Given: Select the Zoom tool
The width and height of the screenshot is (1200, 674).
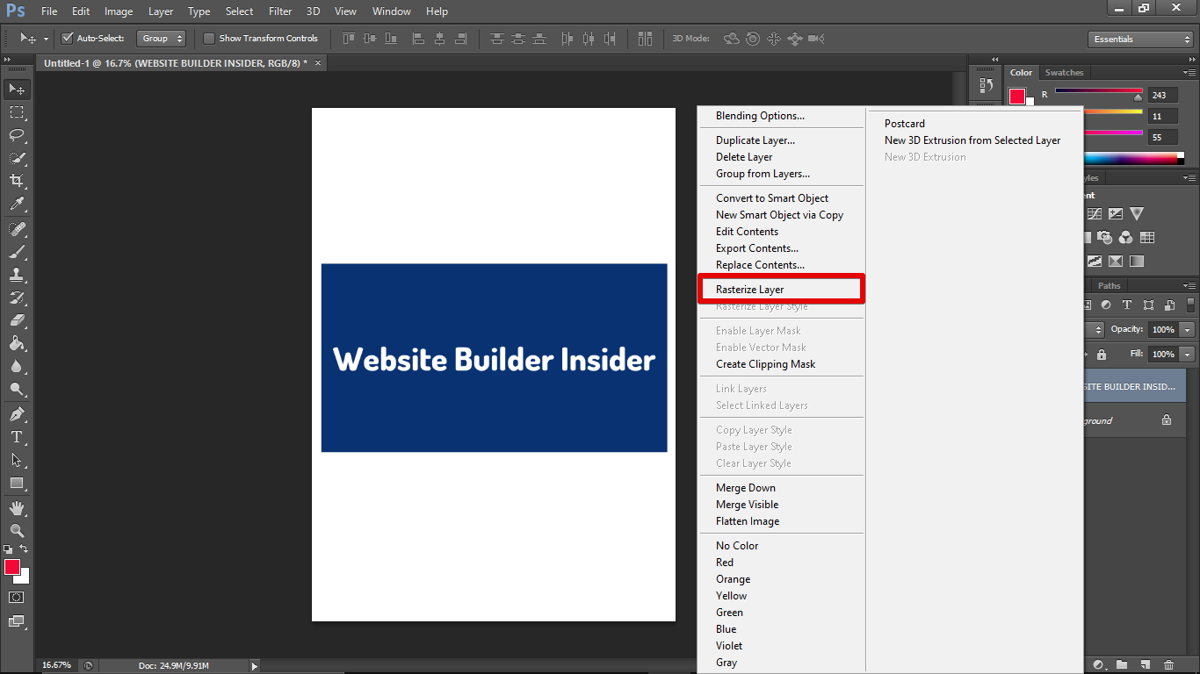Looking at the screenshot, I should 17,531.
